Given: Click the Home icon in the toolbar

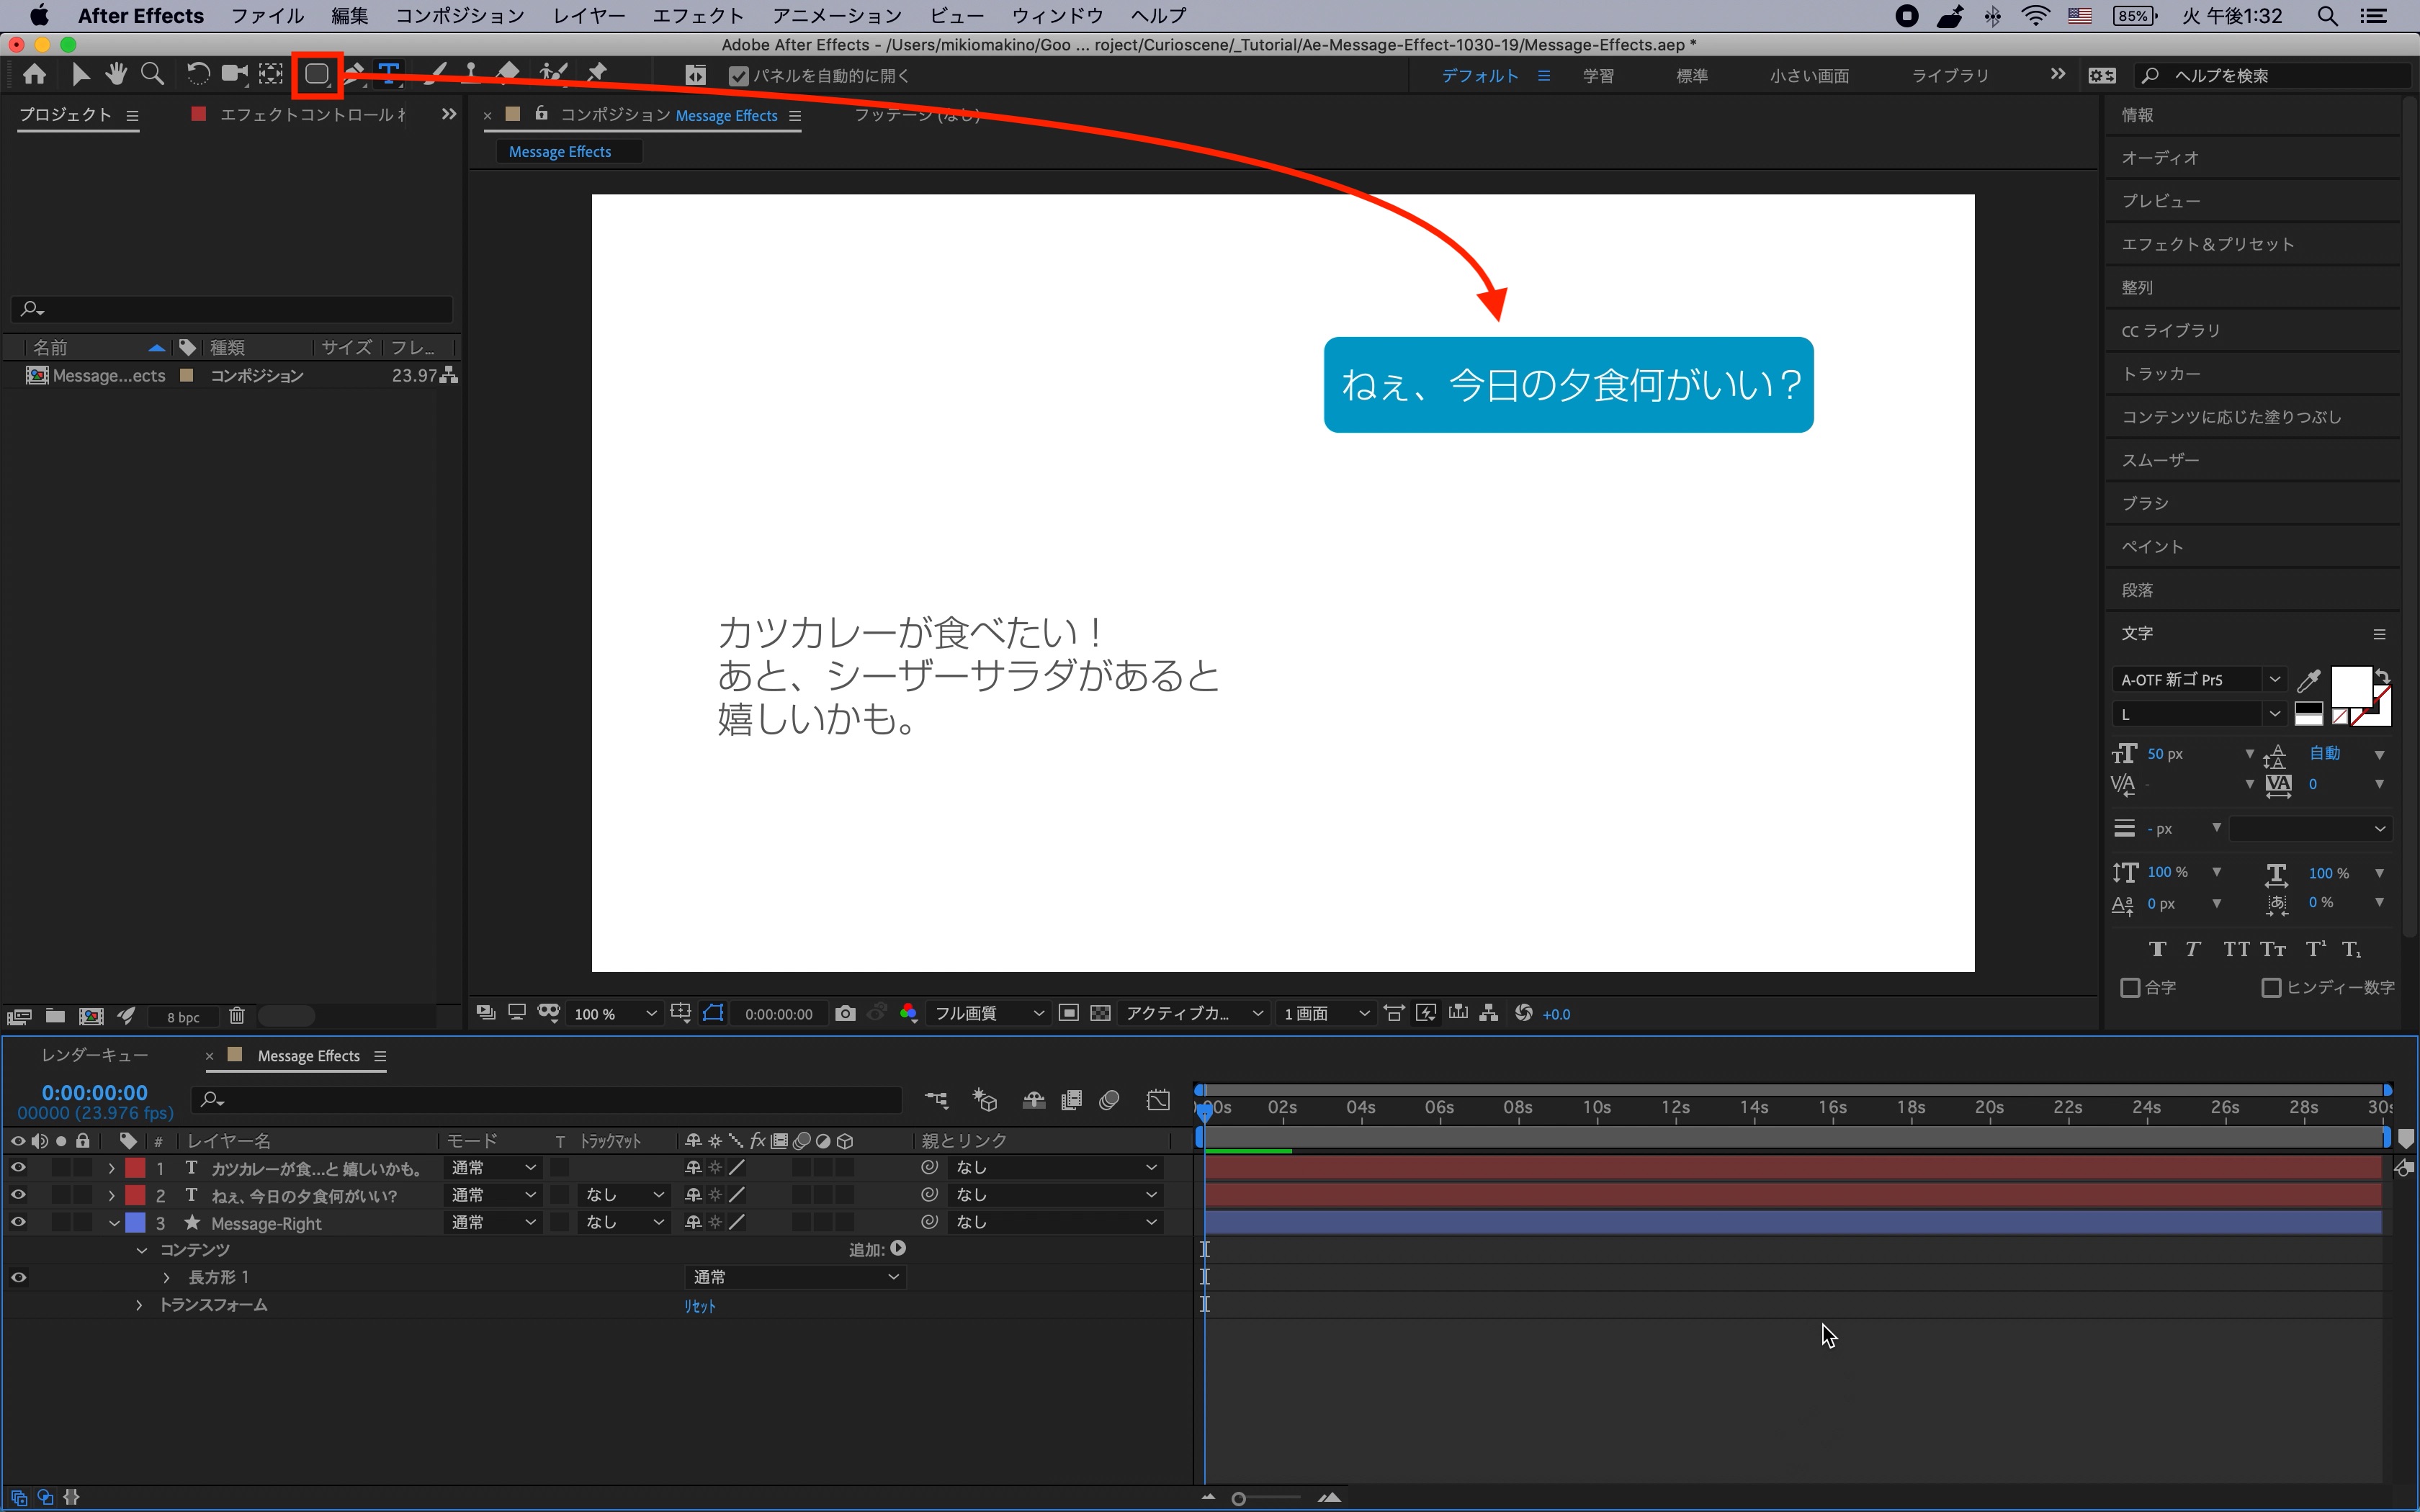Looking at the screenshot, I should coord(35,74).
